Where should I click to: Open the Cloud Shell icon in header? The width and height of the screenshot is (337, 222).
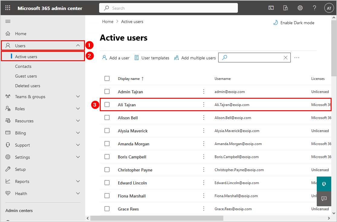pos(271,8)
